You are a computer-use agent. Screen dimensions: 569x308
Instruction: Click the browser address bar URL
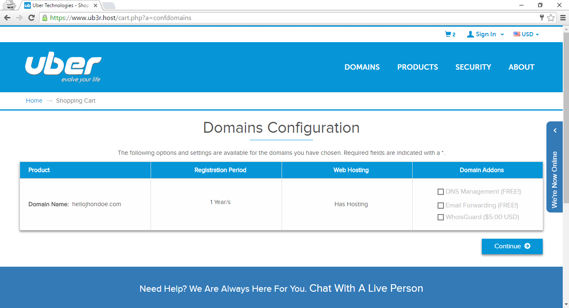tap(121, 18)
